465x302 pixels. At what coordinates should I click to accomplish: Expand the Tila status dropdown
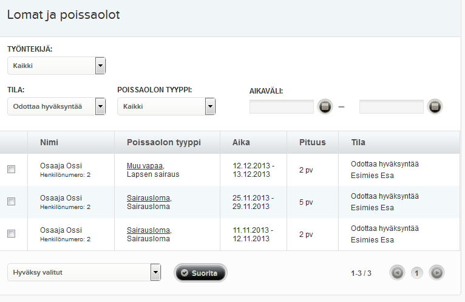pyautogui.click(x=100, y=106)
